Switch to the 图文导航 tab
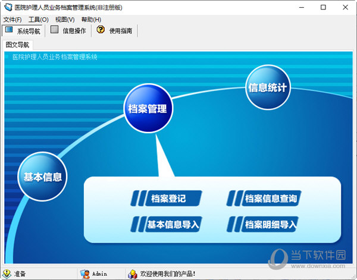This screenshot has height=280, width=357. tap(17, 45)
